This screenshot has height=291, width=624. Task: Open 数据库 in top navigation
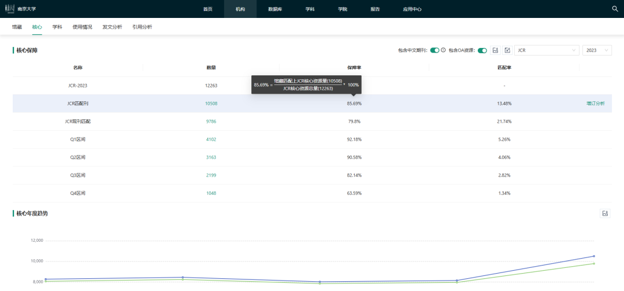275,9
